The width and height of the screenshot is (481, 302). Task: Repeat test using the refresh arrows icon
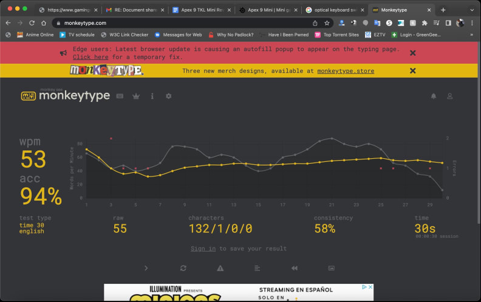183,268
